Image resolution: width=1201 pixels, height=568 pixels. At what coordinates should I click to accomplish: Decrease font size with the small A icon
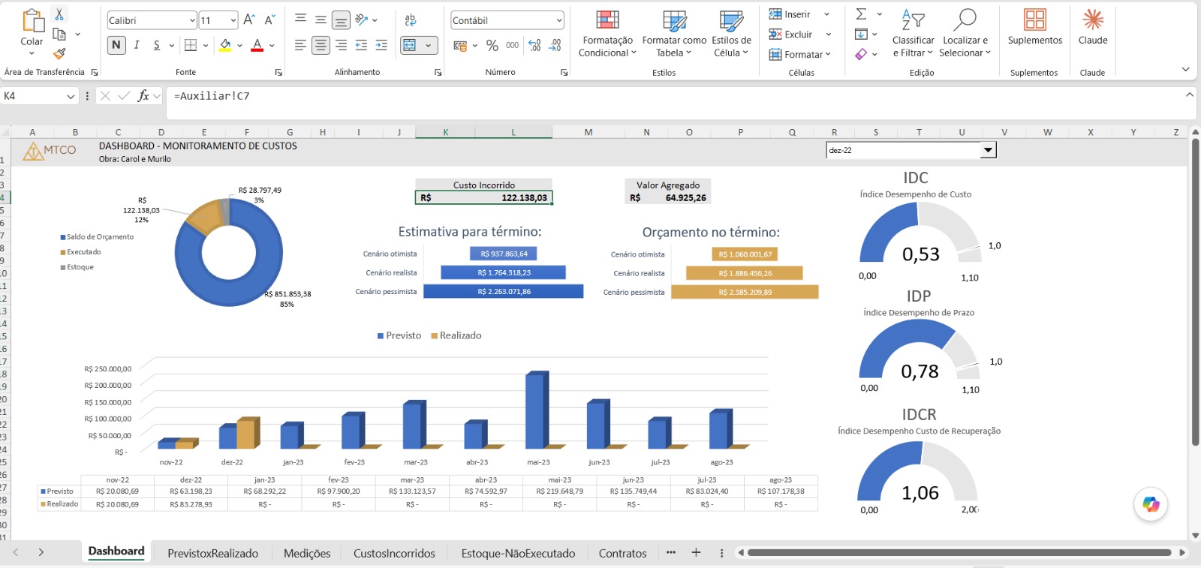[269, 20]
